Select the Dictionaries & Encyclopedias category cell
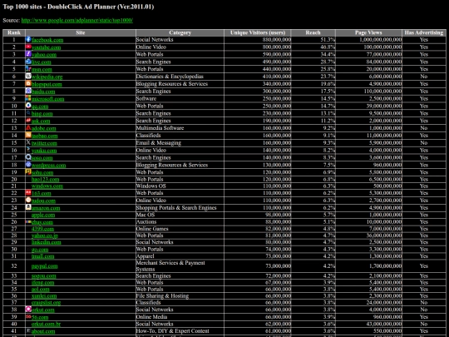Screen dimensions: 449x337 pos(180,77)
